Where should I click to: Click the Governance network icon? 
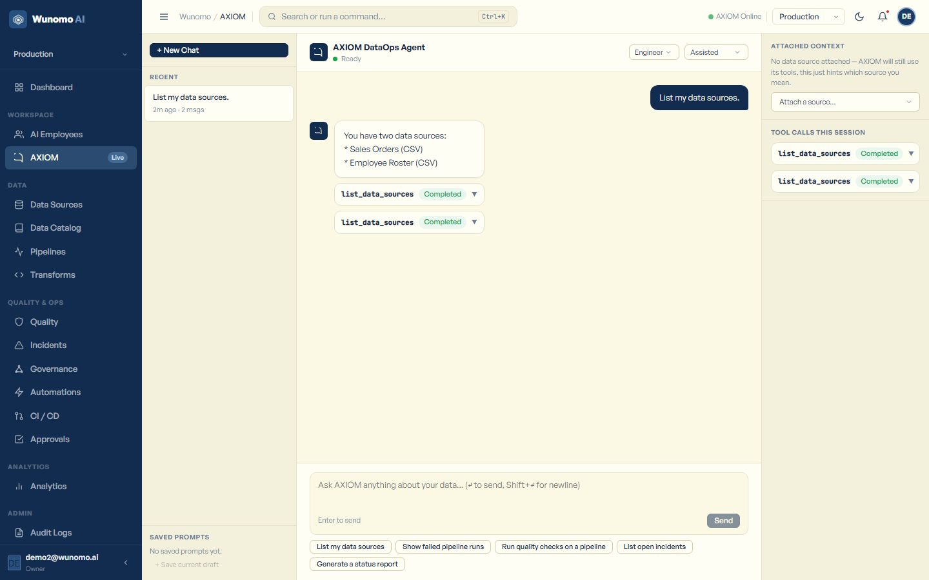coord(19,369)
